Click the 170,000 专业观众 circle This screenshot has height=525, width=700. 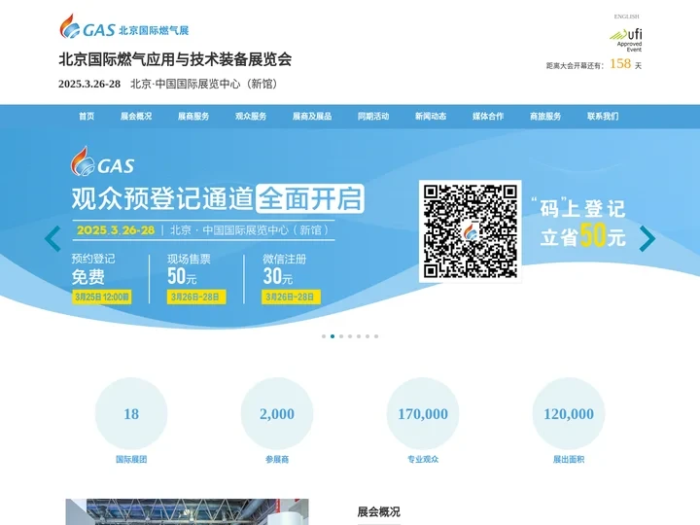pos(423,413)
